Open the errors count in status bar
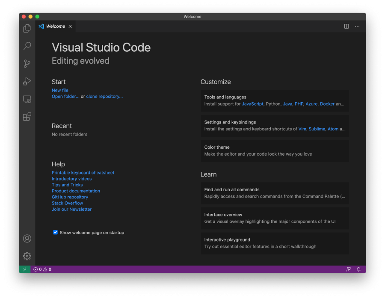This screenshot has width=385, height=298. click(38, 269)
